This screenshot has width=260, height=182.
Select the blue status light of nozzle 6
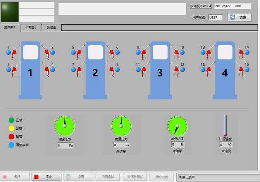click(117, 52)
